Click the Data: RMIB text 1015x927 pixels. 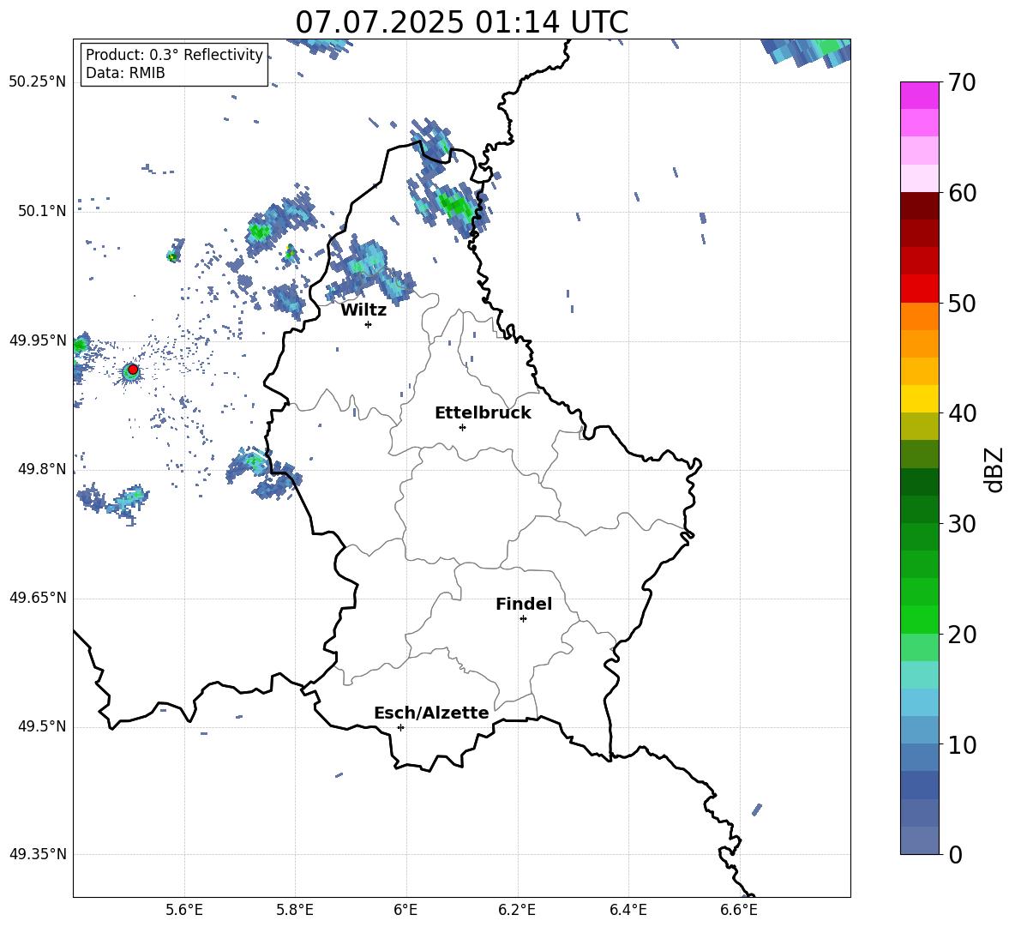[125, 73]
